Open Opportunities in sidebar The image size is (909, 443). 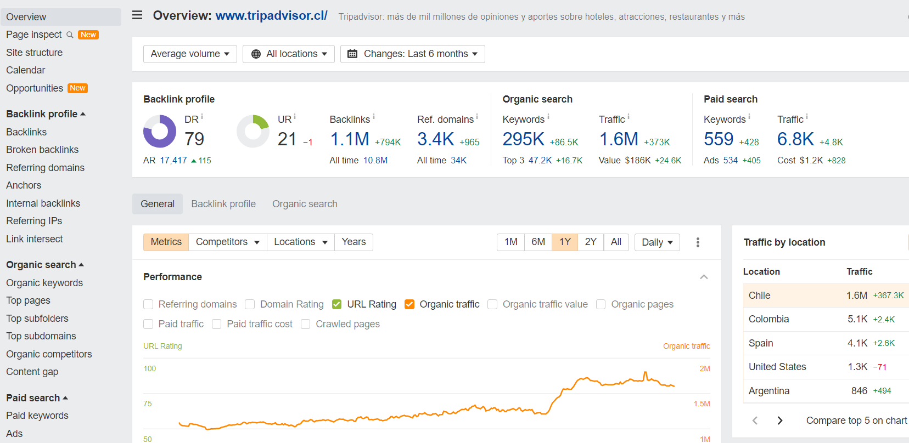pyautogui.click(x=35, y=88)
